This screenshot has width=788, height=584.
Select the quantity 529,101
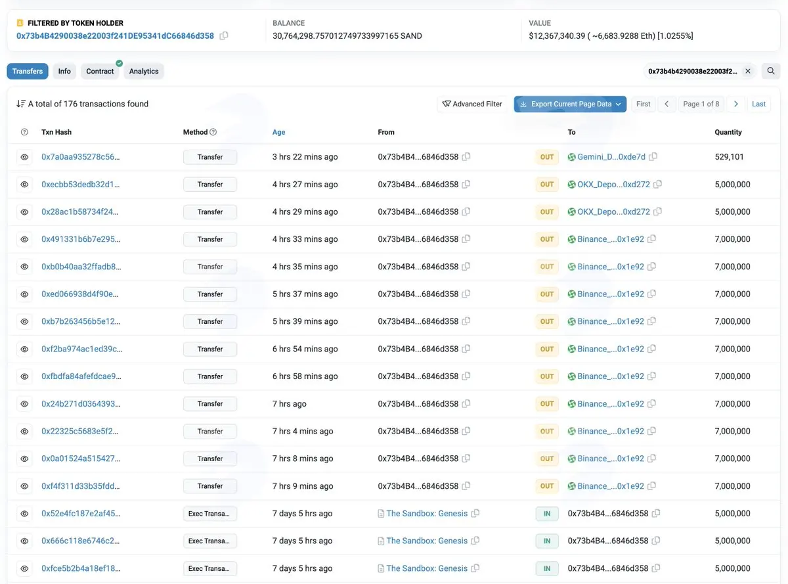pyautogui.click(x=729, y=157)
